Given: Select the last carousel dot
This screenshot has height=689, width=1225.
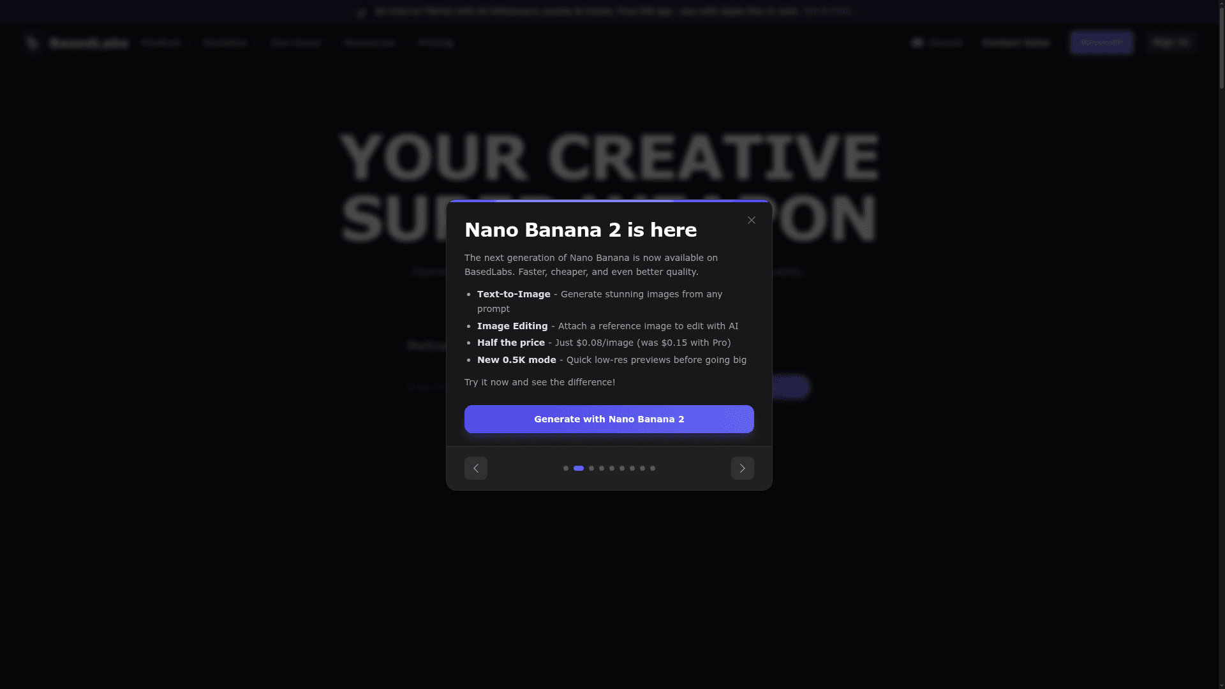Looking at the screenshot, I should 653,468.
